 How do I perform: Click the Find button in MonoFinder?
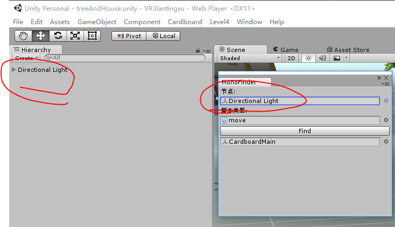[x=305, y=131]
